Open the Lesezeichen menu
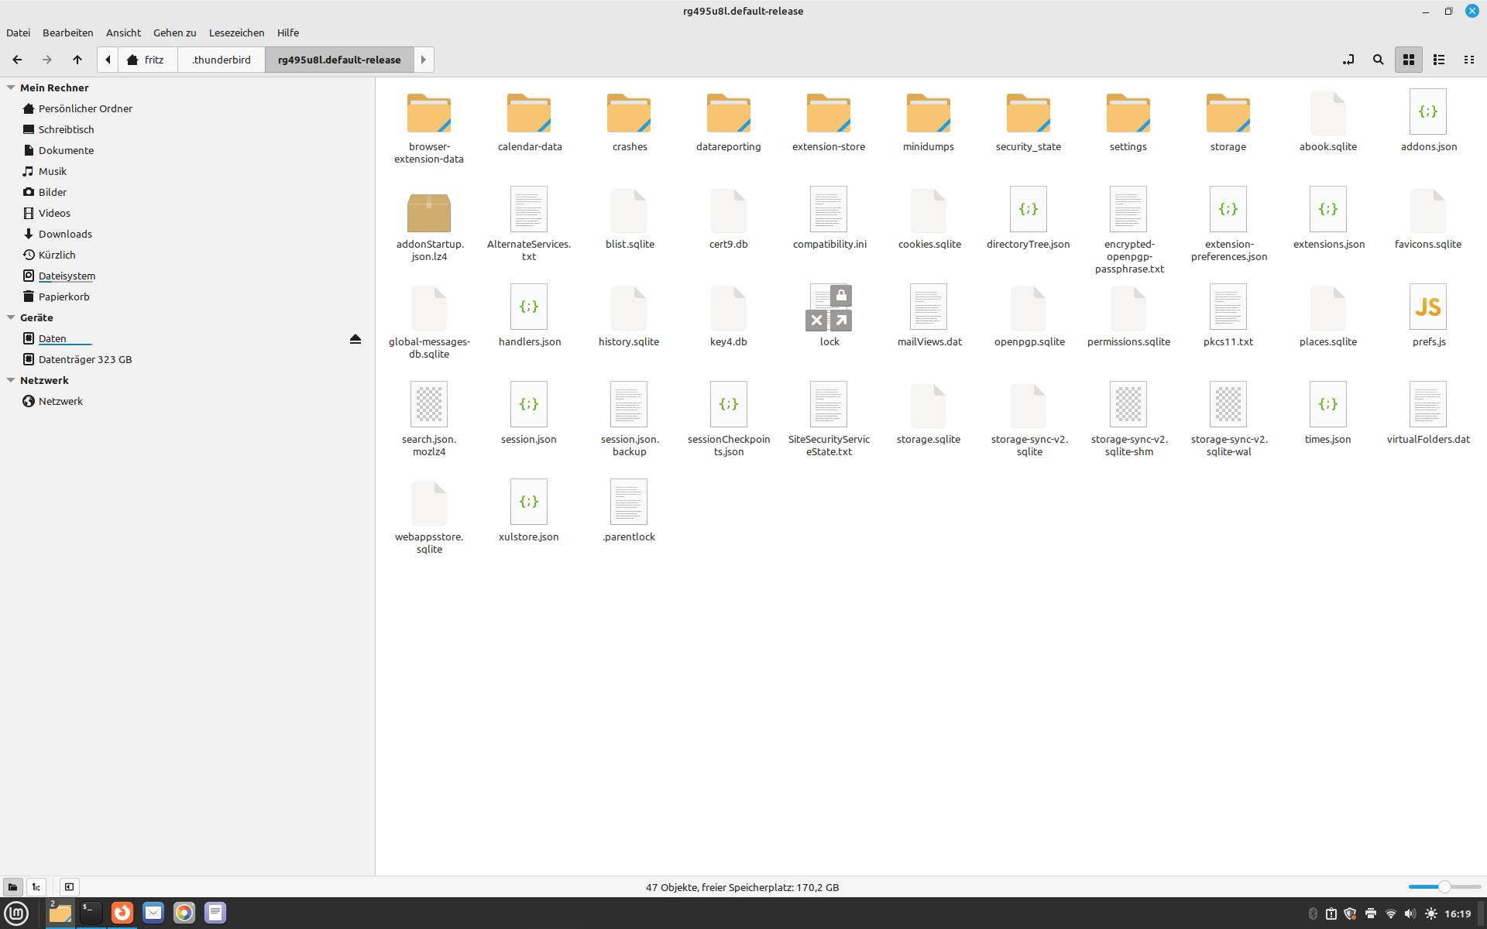The width and height of the screenshot is (1487, 929). (236, 33)
